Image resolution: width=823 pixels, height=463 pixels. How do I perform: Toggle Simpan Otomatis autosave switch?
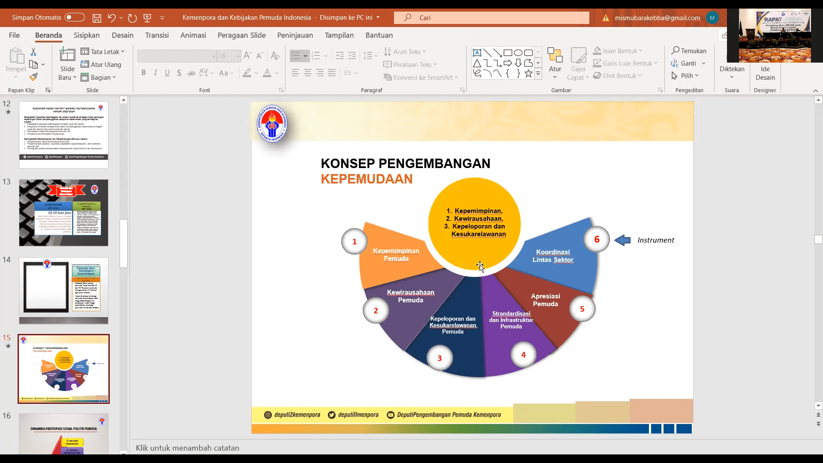(75, 18)
